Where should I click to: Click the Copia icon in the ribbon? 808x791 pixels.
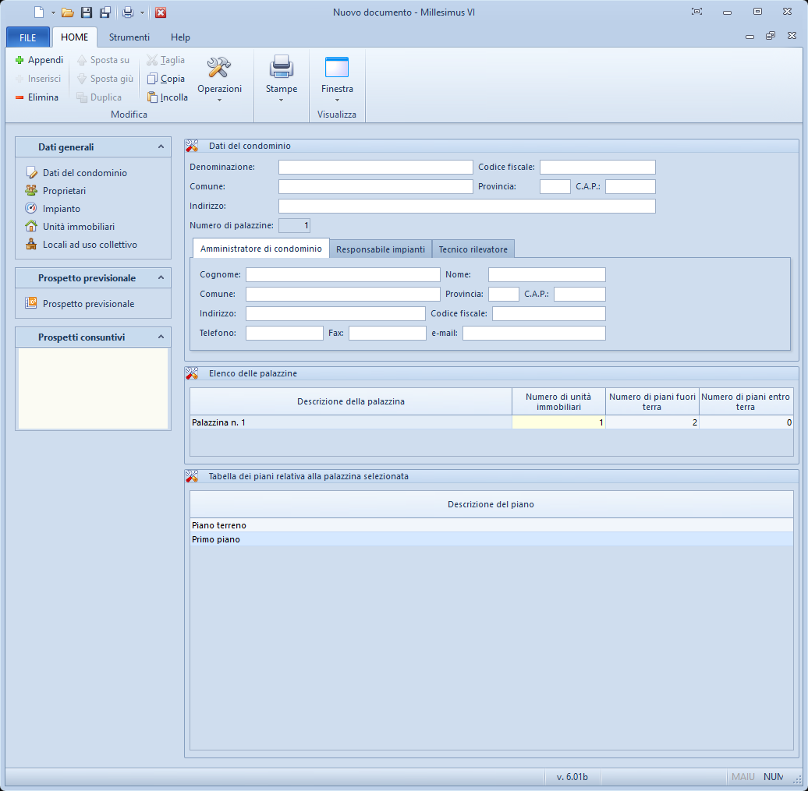click(x=152, y=79)
